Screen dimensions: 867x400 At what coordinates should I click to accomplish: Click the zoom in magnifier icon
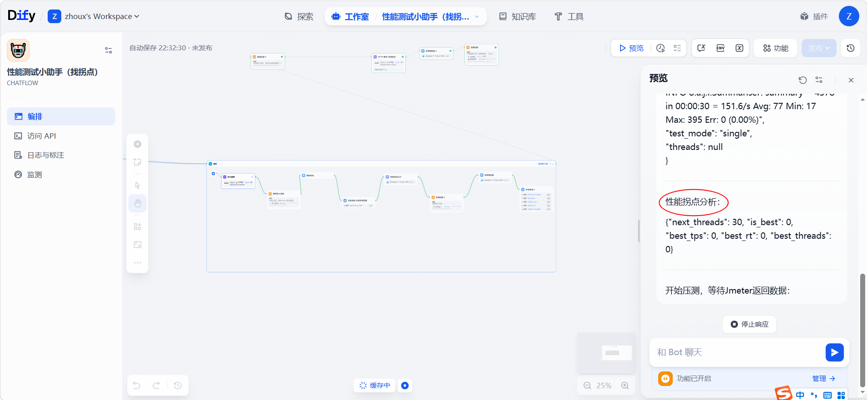tap(625, 386)
